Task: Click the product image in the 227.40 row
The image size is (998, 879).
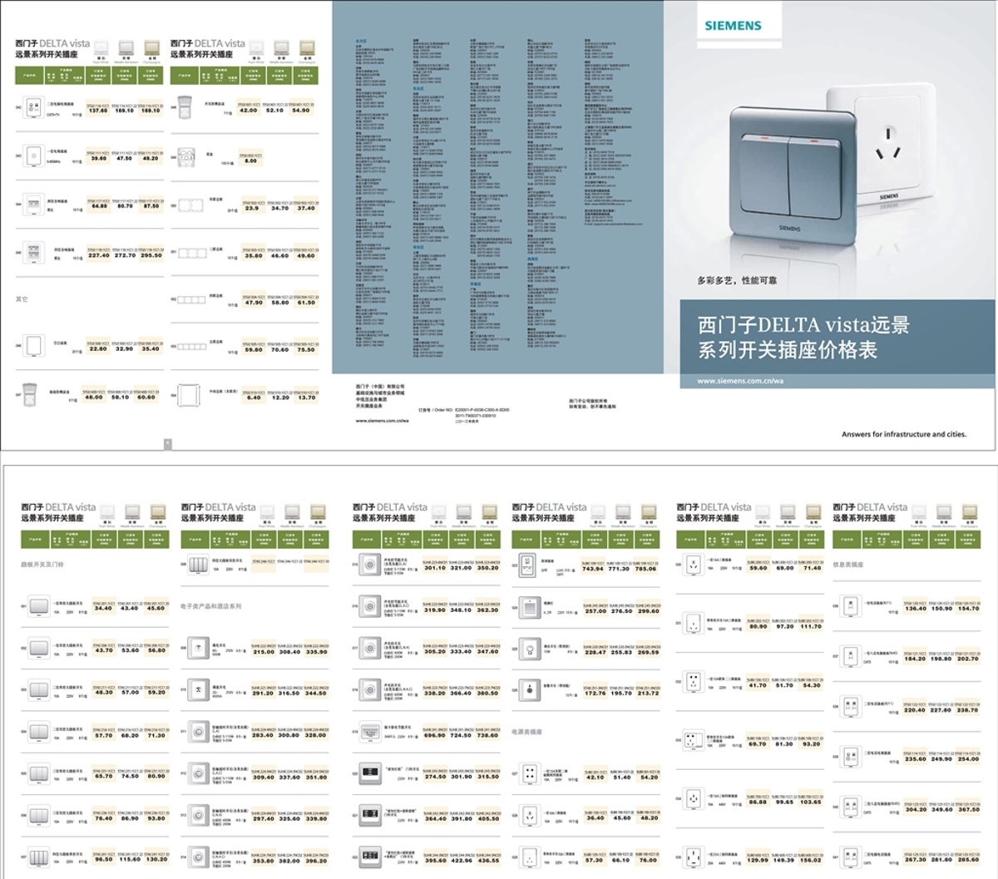Action: [34, 253]
